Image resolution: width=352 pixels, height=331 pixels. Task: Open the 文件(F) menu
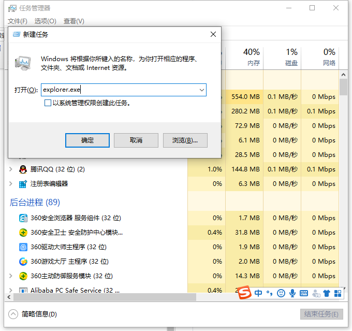click(x=18, y=21)
